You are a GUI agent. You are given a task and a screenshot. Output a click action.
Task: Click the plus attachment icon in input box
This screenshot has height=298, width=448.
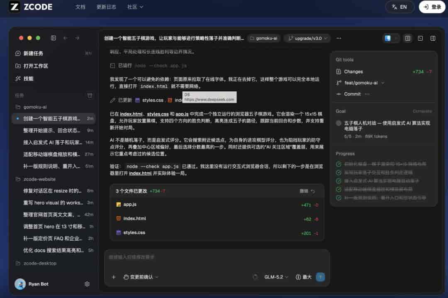[x=113, y=277]
